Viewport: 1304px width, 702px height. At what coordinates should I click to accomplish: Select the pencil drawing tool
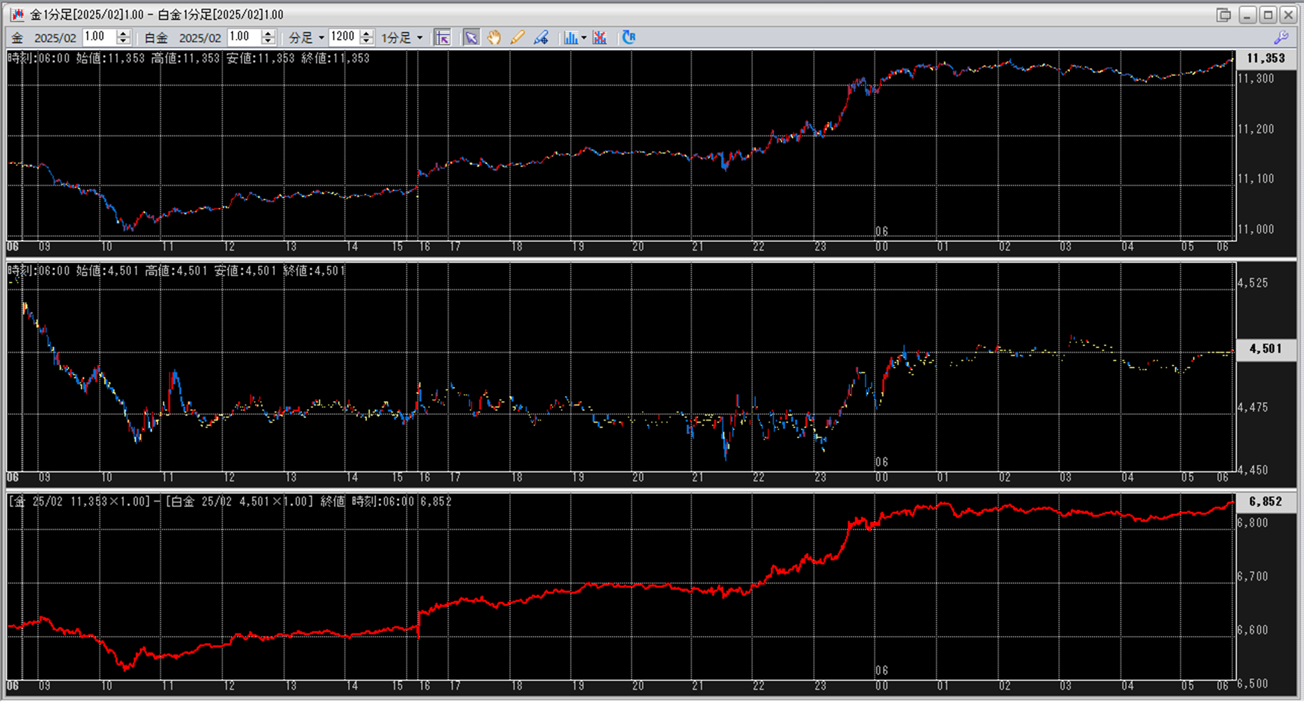(x=517, y=38)
